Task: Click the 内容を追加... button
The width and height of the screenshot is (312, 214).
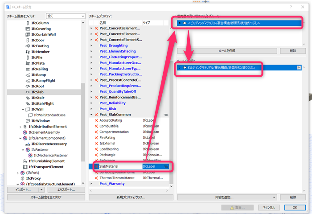Action: point(225,198)
